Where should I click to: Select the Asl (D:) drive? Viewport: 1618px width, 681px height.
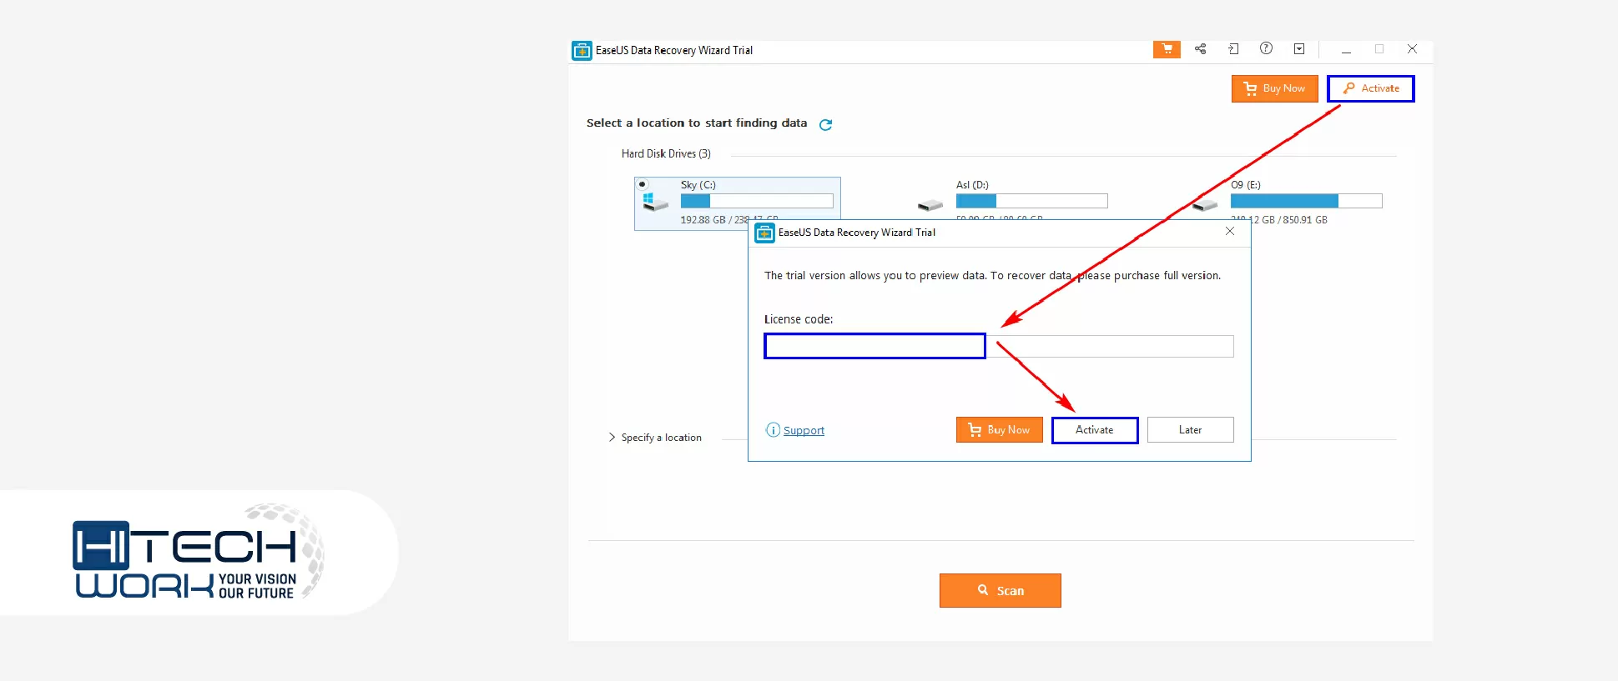tap(1012, 201)
